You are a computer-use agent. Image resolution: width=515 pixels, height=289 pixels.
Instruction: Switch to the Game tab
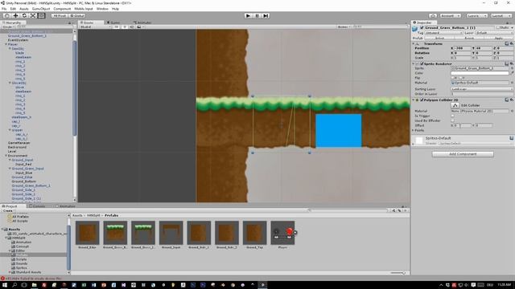tap(113, 22)
